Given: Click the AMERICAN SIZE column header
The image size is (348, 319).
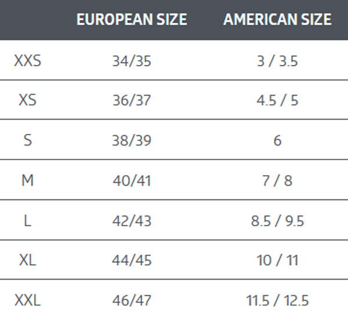Looking at the screenshot, I should click(277, 19).
